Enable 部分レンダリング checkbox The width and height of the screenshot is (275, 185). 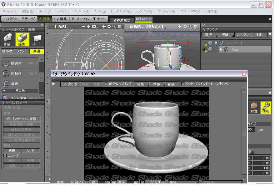point(107,84)
